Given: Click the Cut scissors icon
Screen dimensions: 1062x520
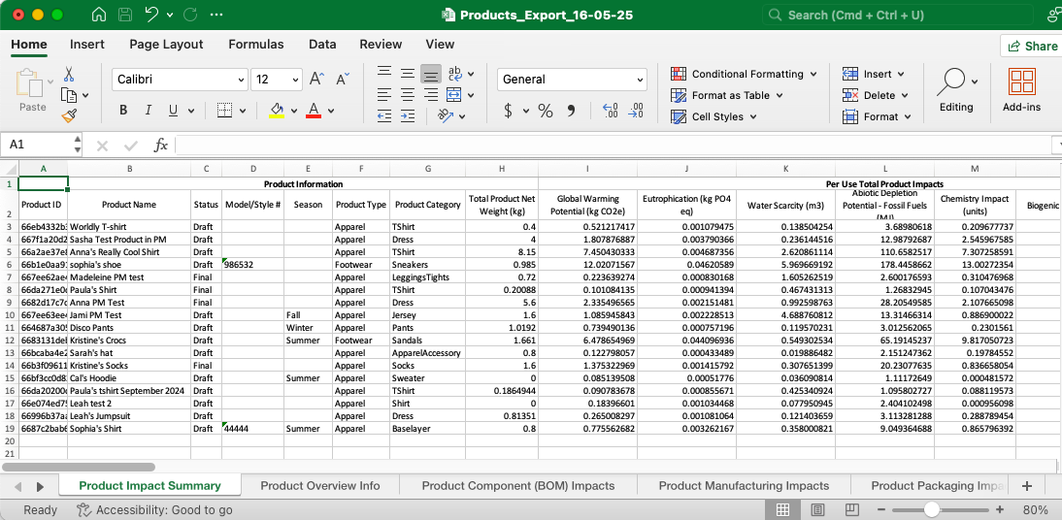Looking at the screenshot, I should (x=68, y=74).
